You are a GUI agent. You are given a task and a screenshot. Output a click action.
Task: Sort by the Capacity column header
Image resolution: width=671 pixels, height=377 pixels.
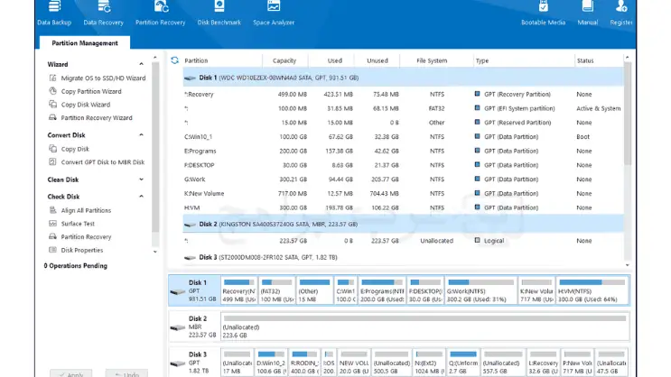(285, 60)
